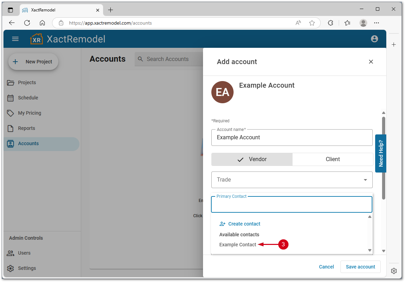The width and height of the screenshot is (405, 282).
Task: Click the Settings gear icon in sidebar
Action: [11, 268]
